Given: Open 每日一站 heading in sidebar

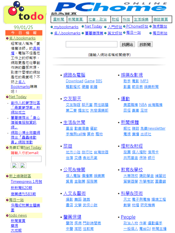Looking at the screenshot, I should 16,200.
